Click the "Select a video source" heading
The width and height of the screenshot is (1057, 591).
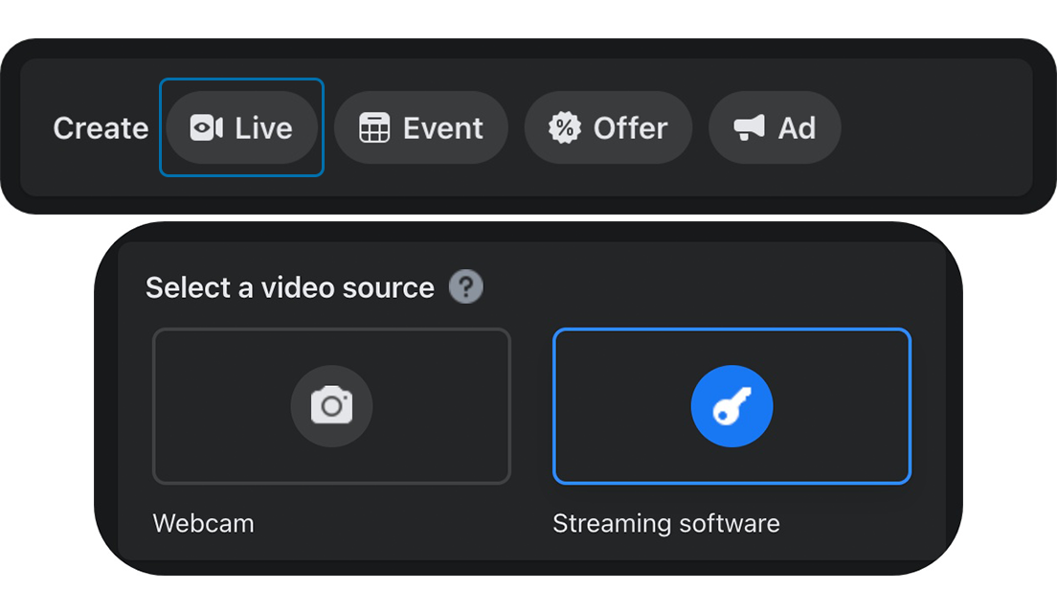(x=289, y=287)
